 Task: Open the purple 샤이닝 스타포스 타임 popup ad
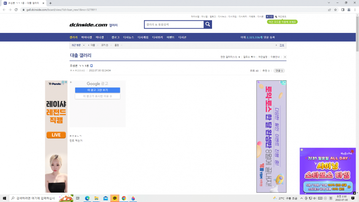(x=328, y=171)
